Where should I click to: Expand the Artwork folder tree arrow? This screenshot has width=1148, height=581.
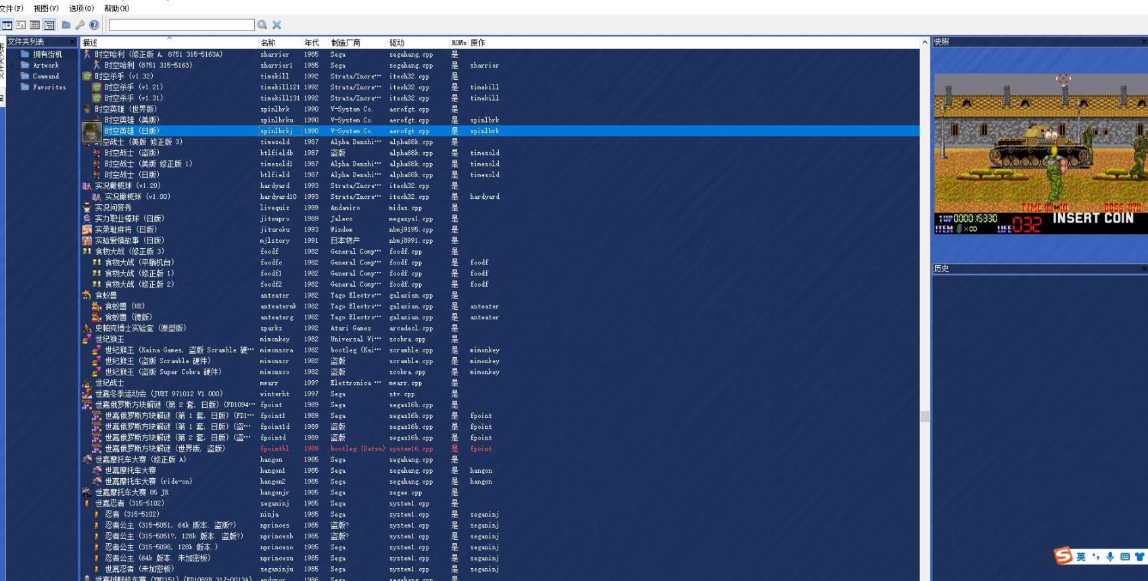point(11,66)
